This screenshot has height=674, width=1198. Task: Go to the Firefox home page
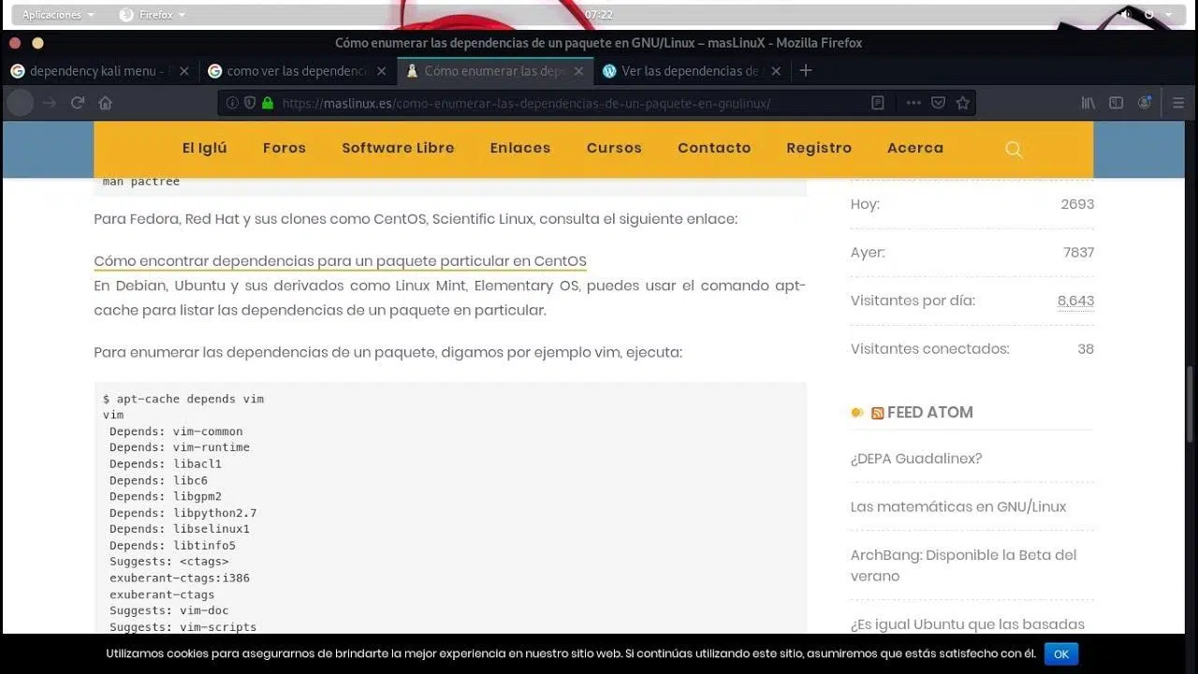(106, 103)
